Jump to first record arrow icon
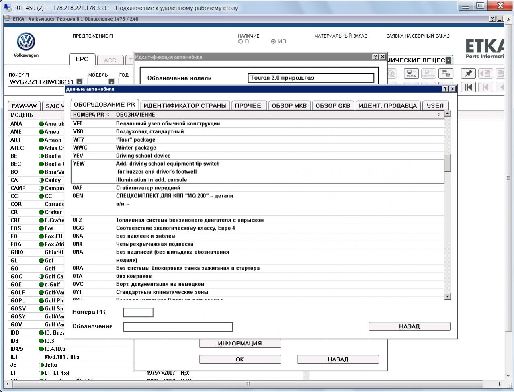This screenshot has height=392, width=514. coord(468,87)
